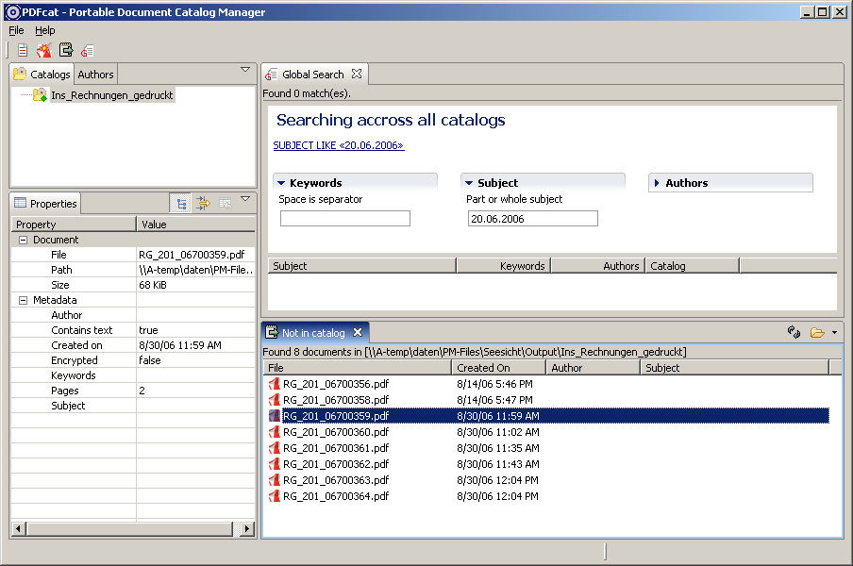Select file RG_201_06700360.pdf
853x566 pixels.
tap(336, 432)
